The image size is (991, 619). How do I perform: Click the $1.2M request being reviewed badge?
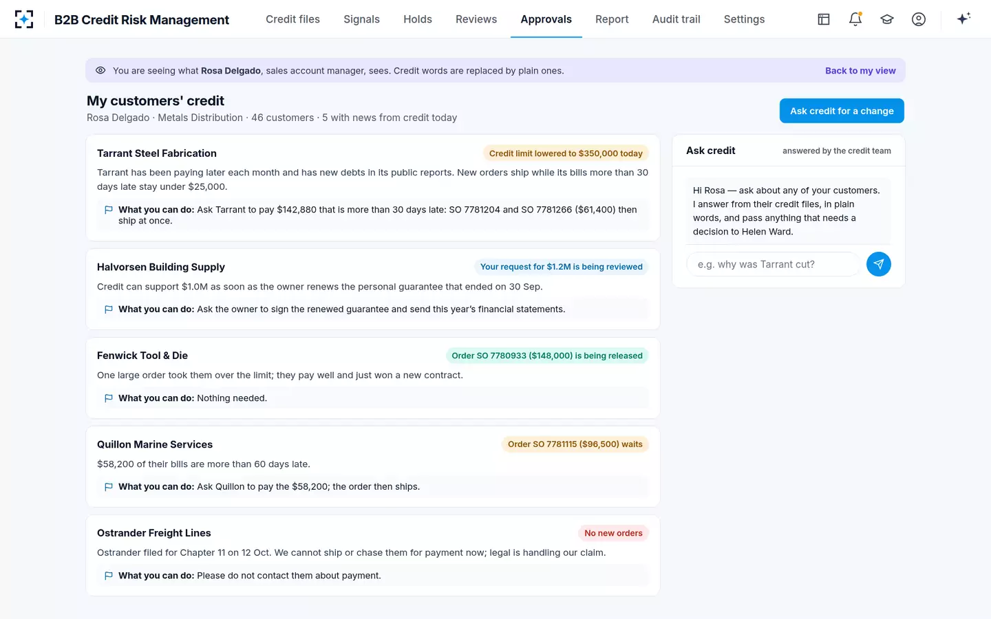562,267
